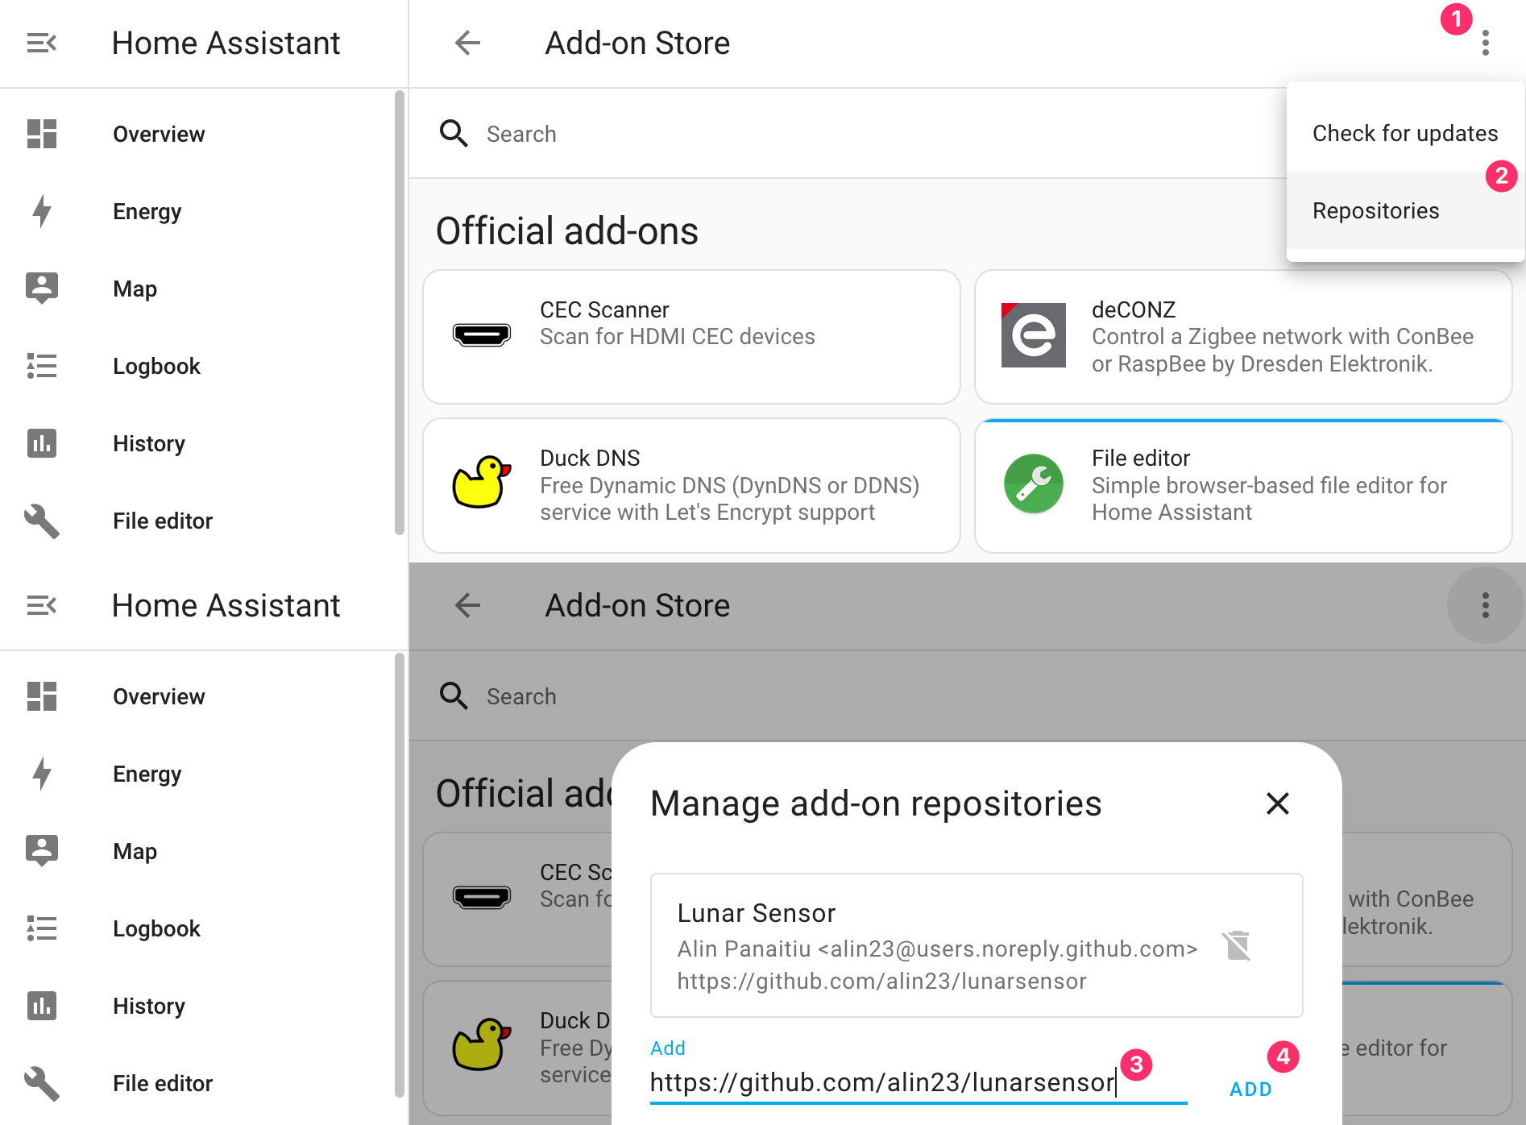Viewport: 1526px width, 1125px height.
Task: Click ADD button in repositories dialog
Action: 1250,1089
